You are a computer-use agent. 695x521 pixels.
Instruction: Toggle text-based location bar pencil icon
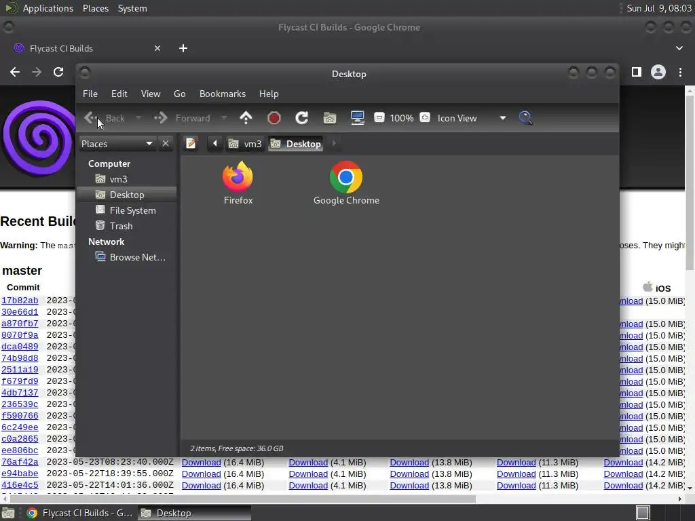pyautogui.click(x=191, y=144)
